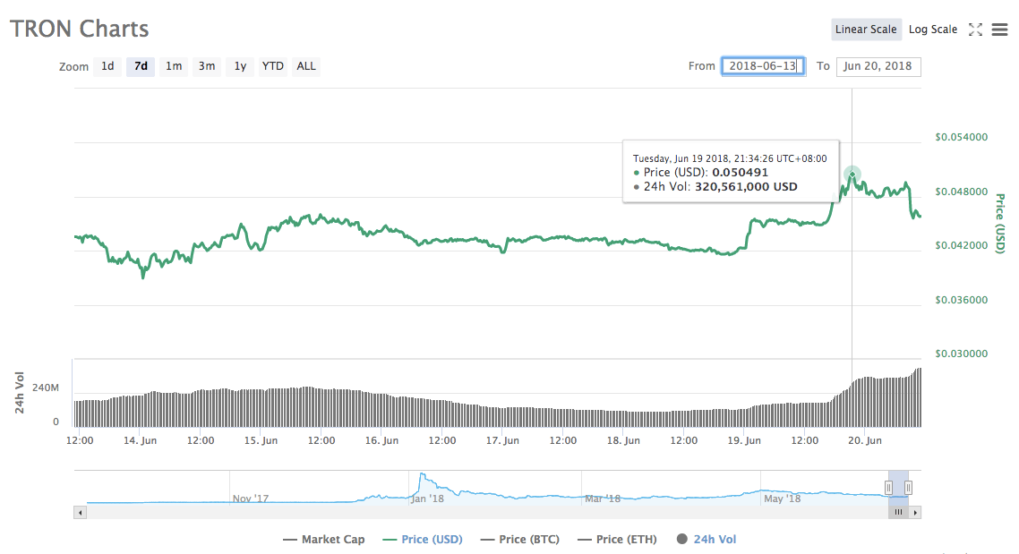Click the tooltip price value 0.050491
This screenshot has height=554, width=1019.
coord(741,173)
